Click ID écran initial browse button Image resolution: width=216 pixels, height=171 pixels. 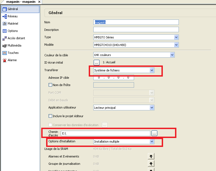97,63
